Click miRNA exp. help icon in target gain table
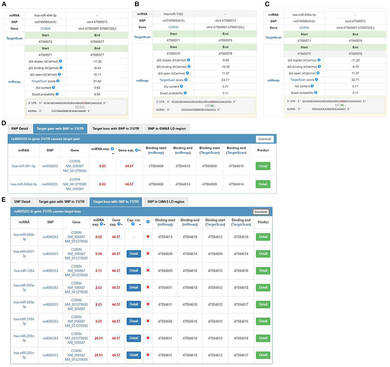This screenshot has height=367, width=390. pos(112,149)
